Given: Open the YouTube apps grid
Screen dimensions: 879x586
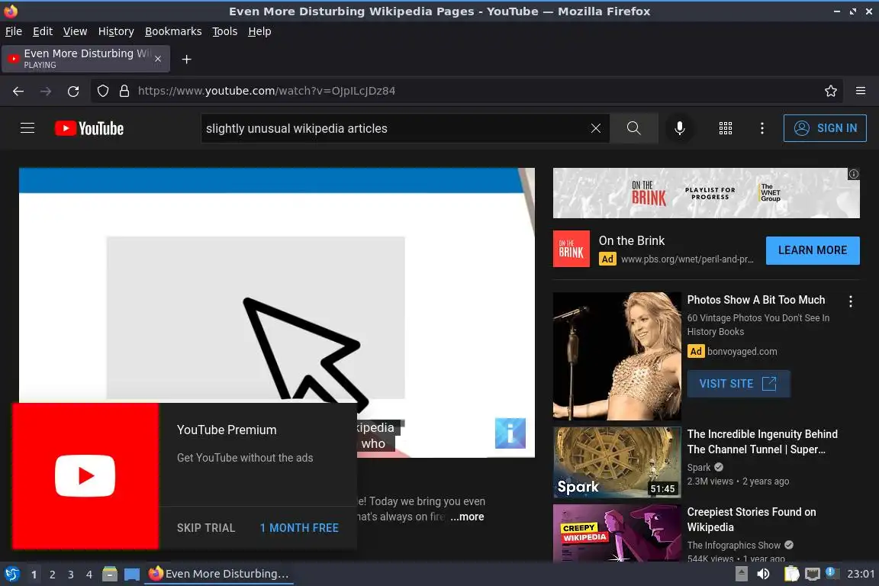Looking at the screenshot, I should (x=726, y=128).
